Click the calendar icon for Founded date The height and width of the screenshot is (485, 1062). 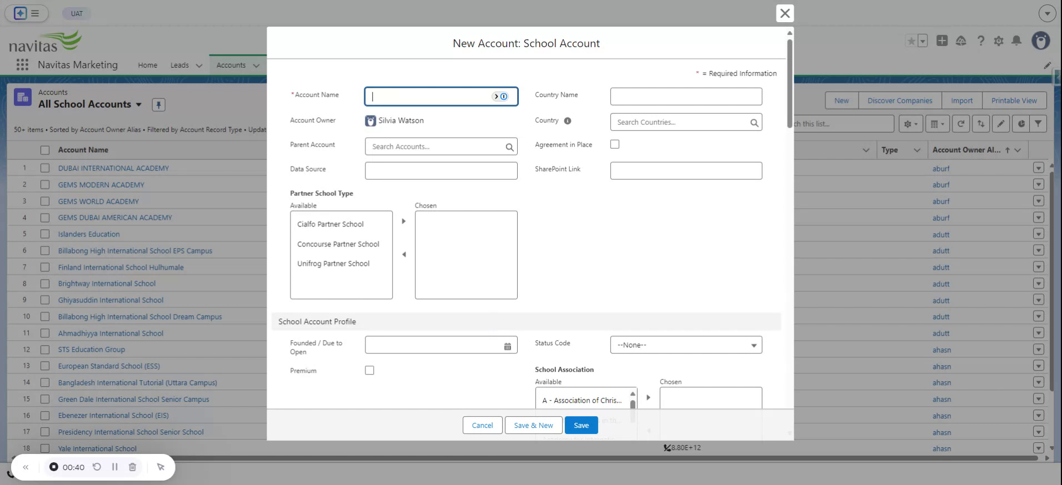507,346
